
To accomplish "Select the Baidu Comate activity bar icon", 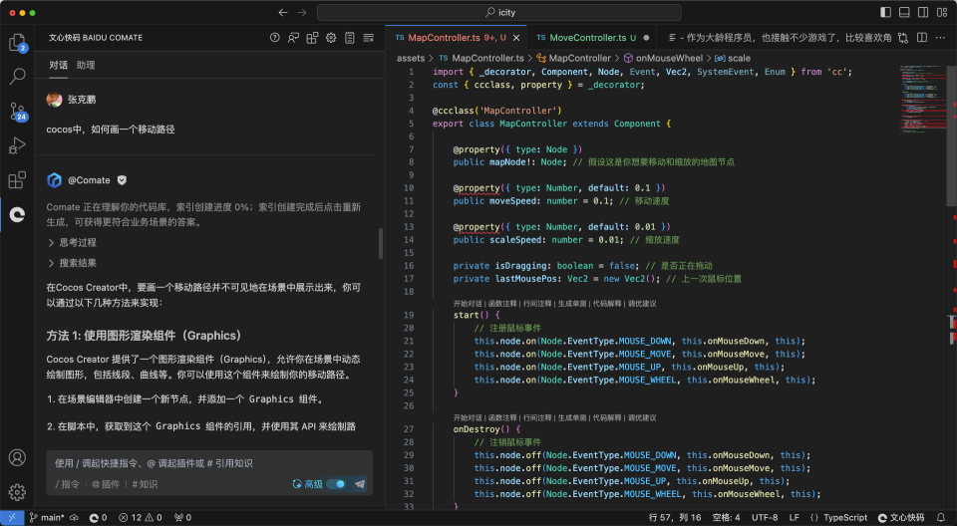I will click(x=17, y=214).
